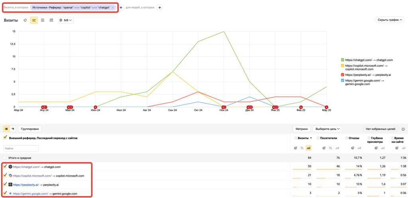Open the Метрики selector
This screenshot has width=408, height=198.
pyautogui.click(x=302, y=129)
